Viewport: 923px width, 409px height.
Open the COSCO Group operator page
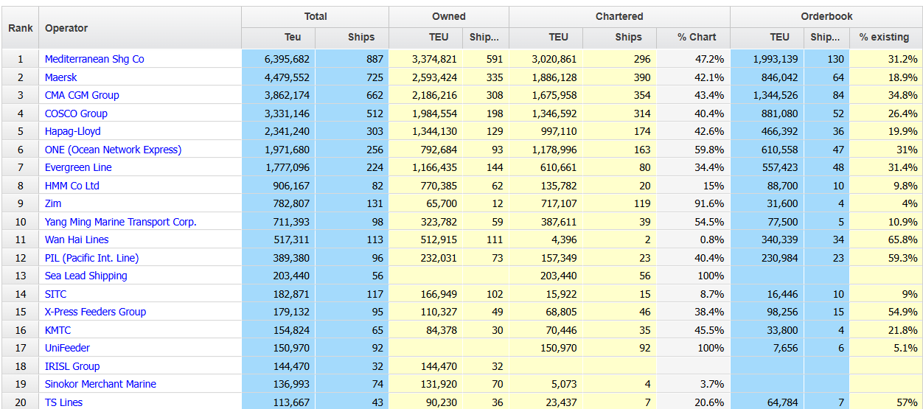(x=76, y=113)
